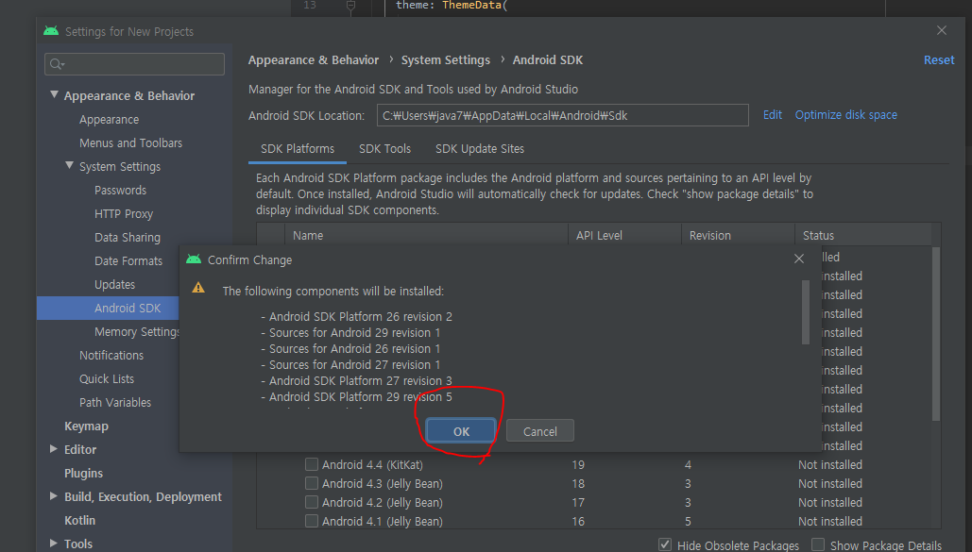
Task: Collapse the Appearance & Behavior tree section
Action: click(x=54, y=94)
